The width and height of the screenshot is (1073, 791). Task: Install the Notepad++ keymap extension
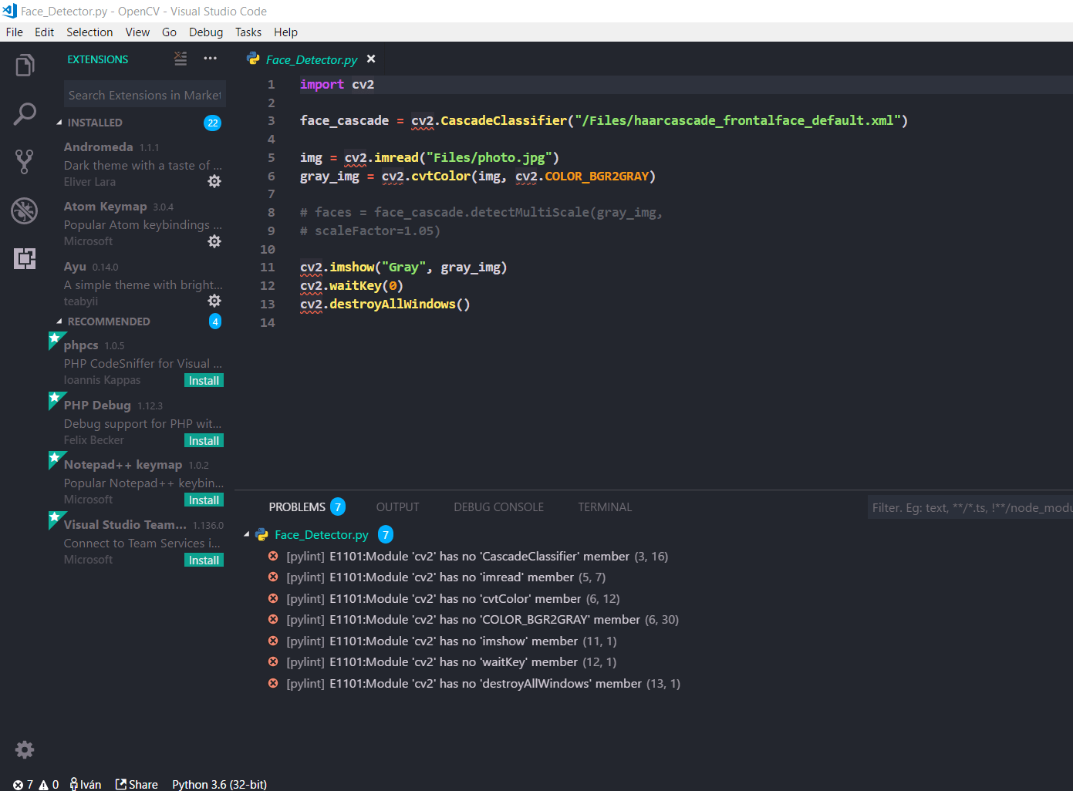204,500
